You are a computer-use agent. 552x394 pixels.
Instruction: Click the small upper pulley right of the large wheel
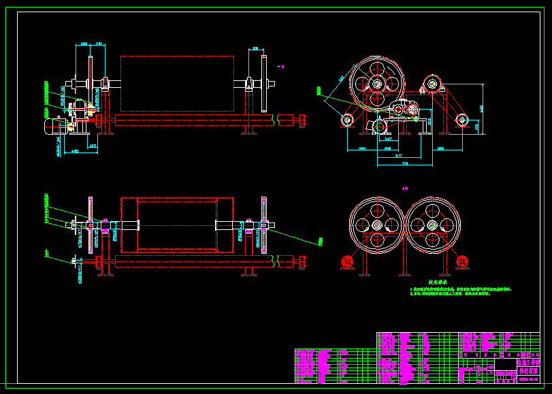coord(432,84)
